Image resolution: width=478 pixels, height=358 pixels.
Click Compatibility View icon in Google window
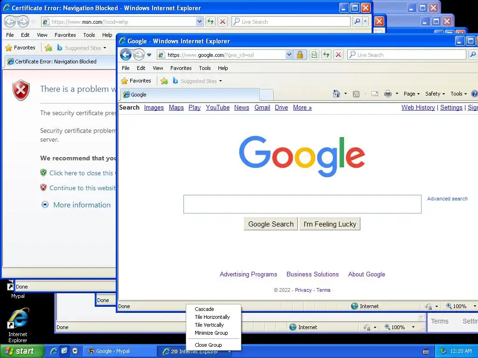click(314, 55)
